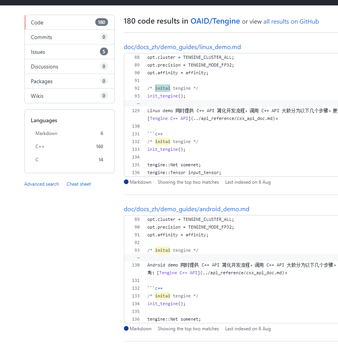View all results on GitHub
The image size is (338, 345).
pyautogui.click(x=291, y=22)
